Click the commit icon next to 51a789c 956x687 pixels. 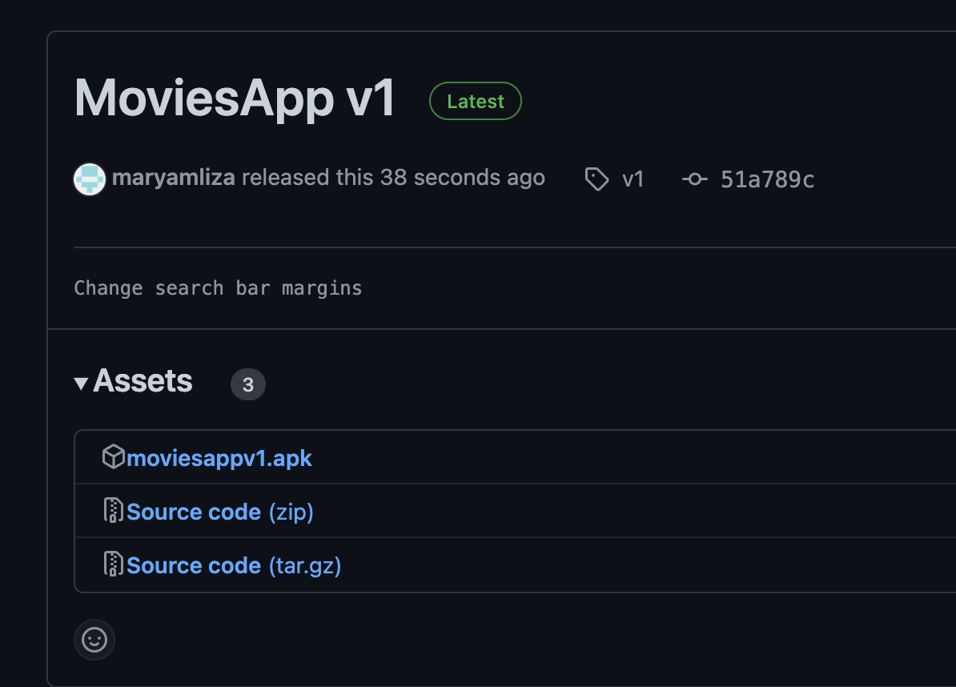pyautogui.click(x=693, y=179)
